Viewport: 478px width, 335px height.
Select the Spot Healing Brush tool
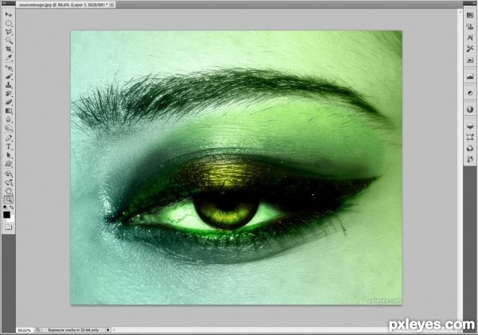pyautogui.click(x=9, y=68)
